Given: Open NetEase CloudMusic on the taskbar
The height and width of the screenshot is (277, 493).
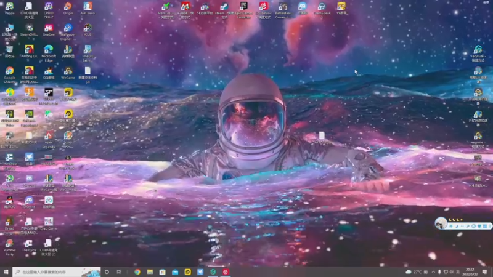Looking at the screenshot, I should pyautogui.click(x=226, y=271).
